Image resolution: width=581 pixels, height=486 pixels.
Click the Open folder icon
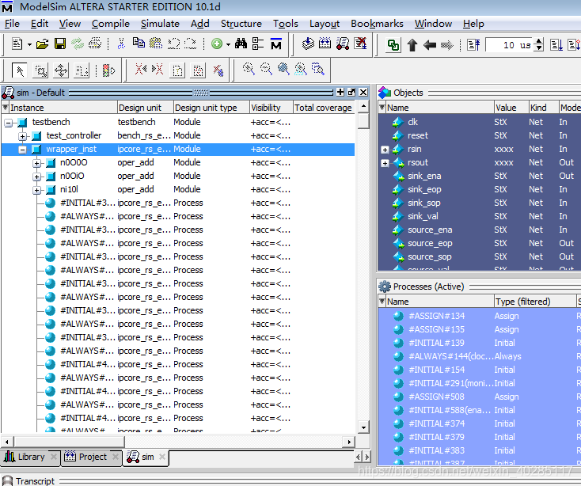(42, 44)
